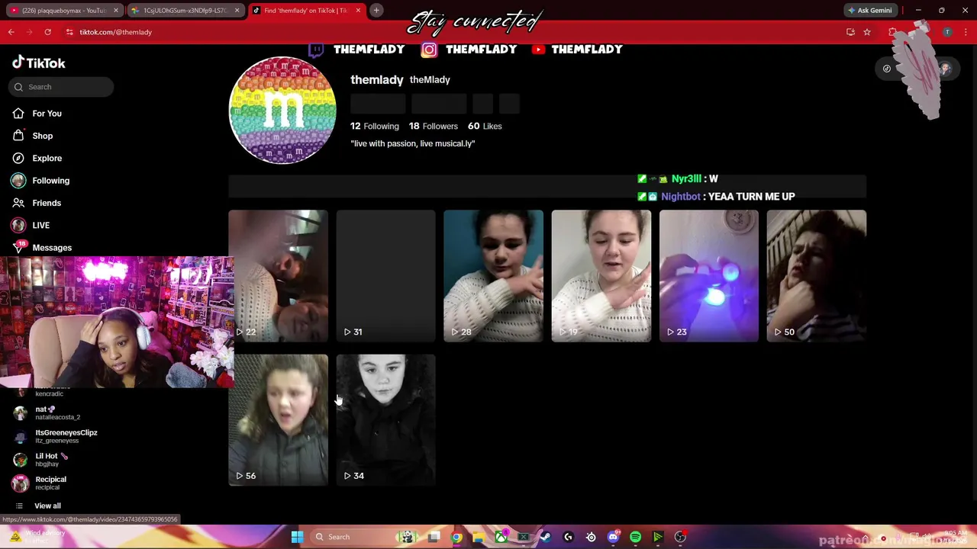Viewport: 977px width, 549px height.
Task: Open Steam from the taskbar
Action: (545, 537)
